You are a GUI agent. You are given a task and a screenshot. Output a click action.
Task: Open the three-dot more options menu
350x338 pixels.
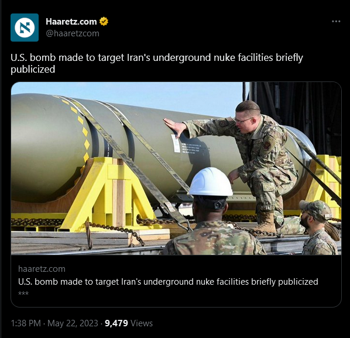(x=336, y=22)
